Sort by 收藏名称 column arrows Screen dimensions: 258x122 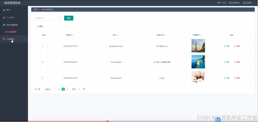pos(166,35)
